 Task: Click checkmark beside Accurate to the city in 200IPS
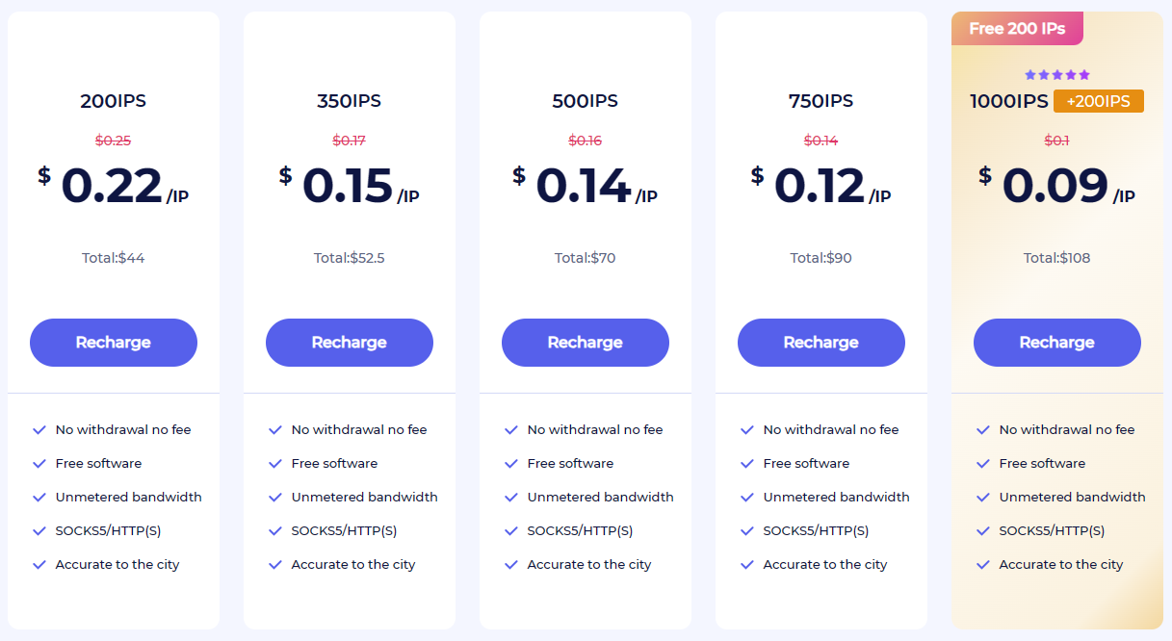coord(39,565)
